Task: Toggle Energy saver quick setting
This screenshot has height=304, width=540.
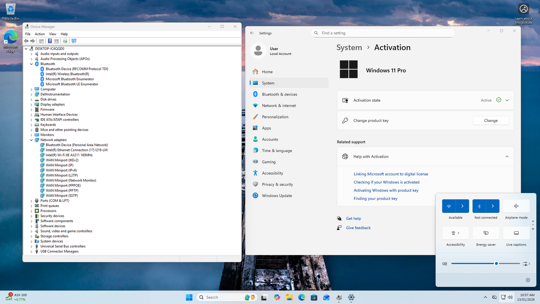Action: [486, 233]
